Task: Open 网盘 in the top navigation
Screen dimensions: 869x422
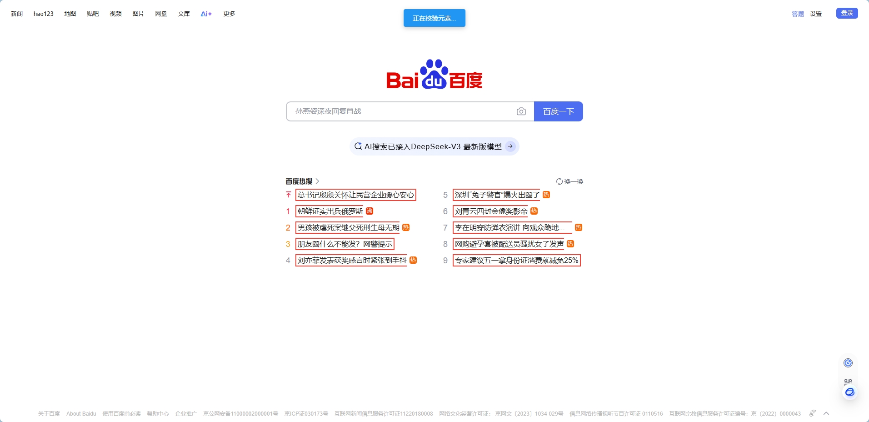Action: point(161,14)
